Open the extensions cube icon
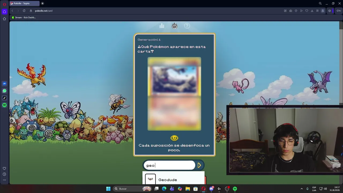 click(x=330, y=11)
